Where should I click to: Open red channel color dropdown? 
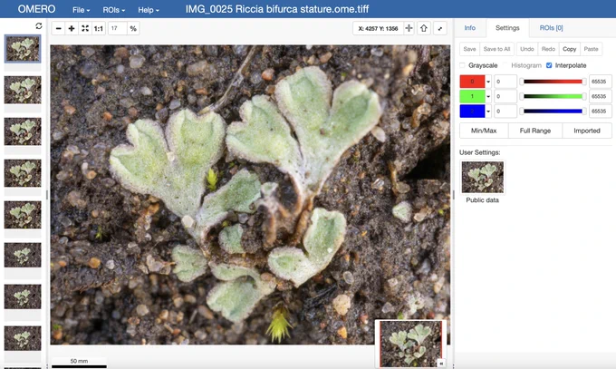click(488, 82)
